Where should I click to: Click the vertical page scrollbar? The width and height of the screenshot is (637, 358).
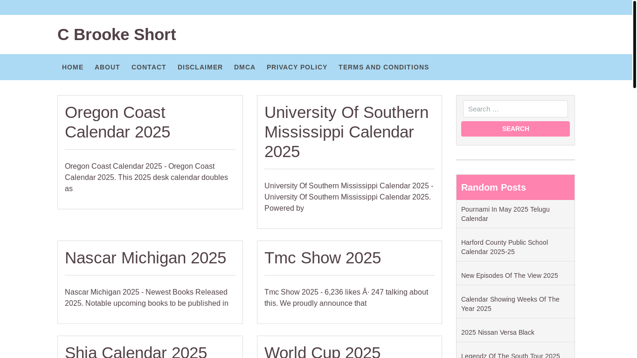coord(634,44)
